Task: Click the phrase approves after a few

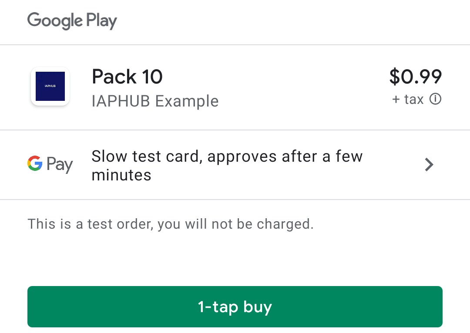Action: click(285, 156)
